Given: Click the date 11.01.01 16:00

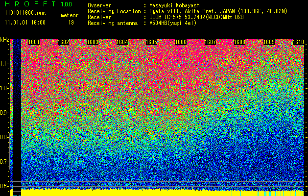Looking at the screenshot, I should [25, 22].
